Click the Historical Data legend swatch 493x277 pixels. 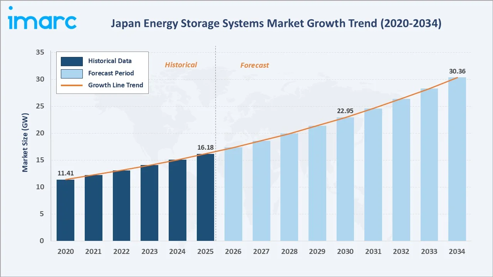[72, 61]
